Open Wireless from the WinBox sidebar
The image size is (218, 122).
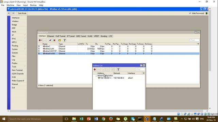coord(15,21)
